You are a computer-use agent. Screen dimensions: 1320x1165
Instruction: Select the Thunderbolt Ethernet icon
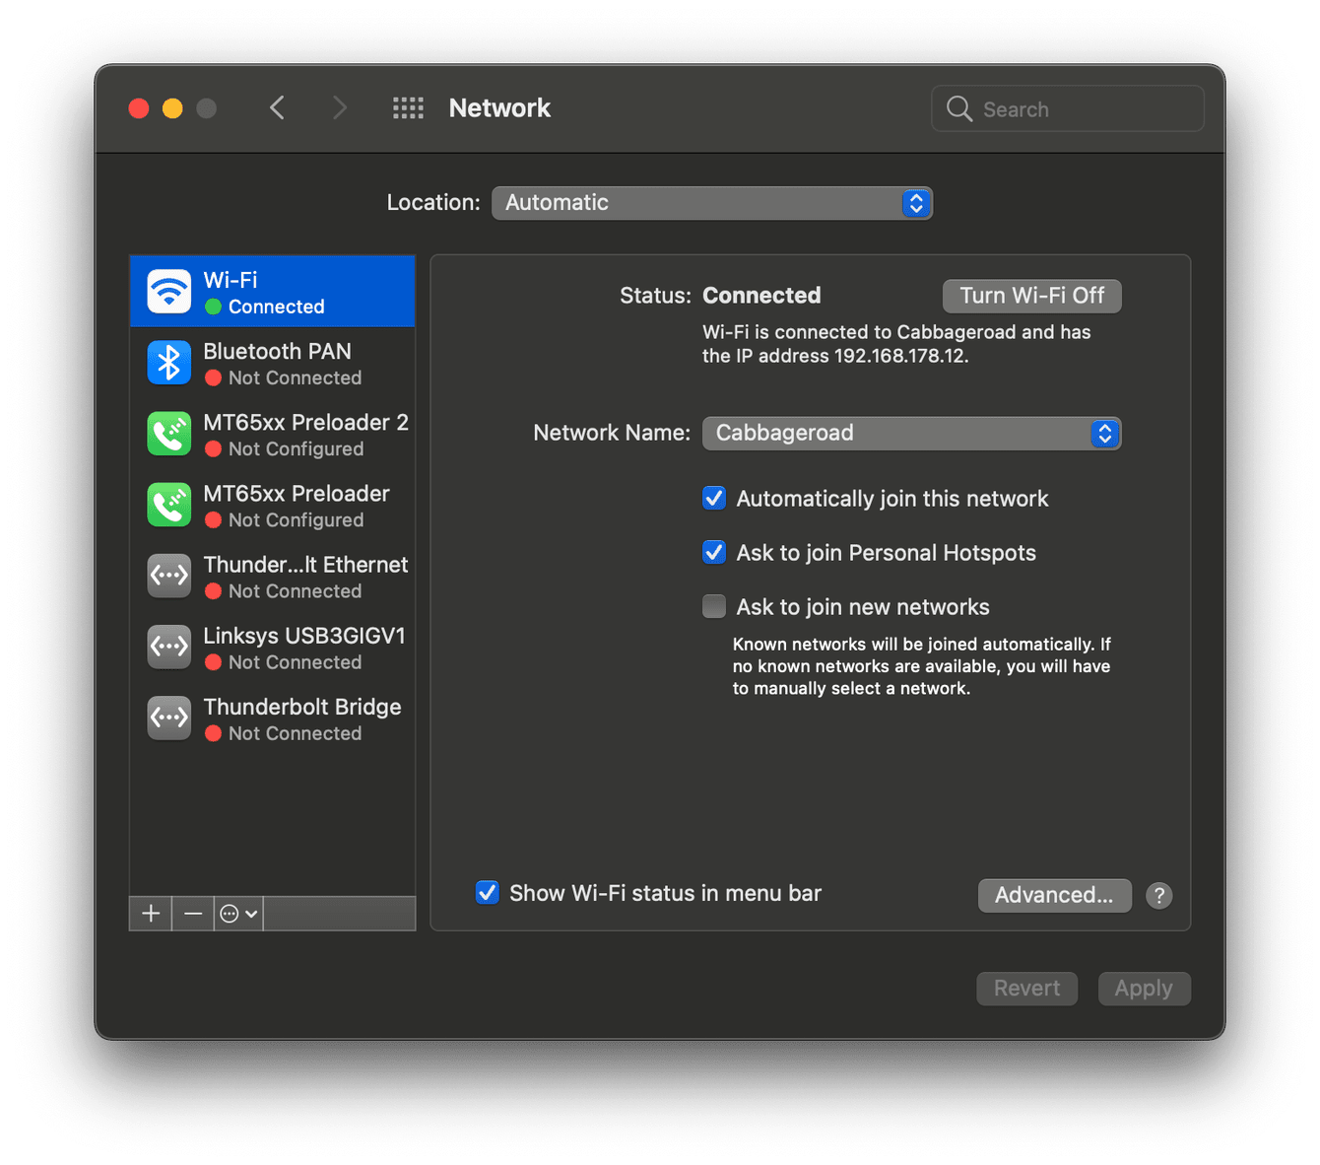pyautogui.click(x=168, y=576)
